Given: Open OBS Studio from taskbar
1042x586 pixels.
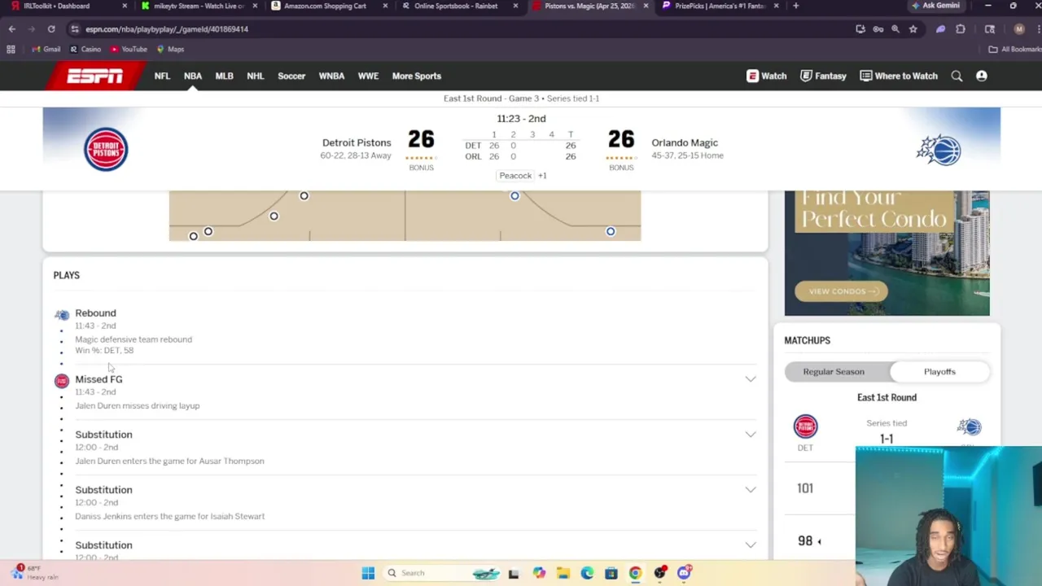Looking at the screenshot, I should 659,573.
